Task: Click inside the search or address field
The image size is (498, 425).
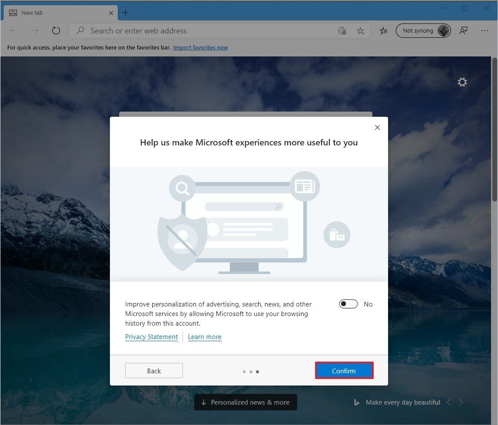Action: tap(196, 30)
